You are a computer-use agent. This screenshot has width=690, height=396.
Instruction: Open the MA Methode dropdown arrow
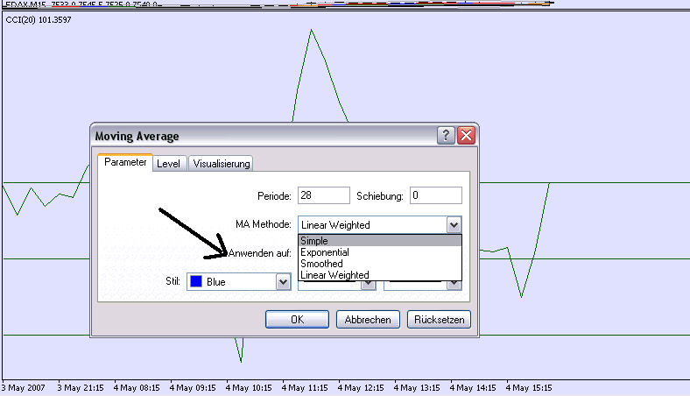coord(454,225)
